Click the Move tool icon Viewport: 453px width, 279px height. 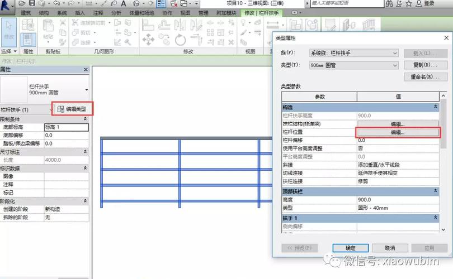tap(148, 40)
